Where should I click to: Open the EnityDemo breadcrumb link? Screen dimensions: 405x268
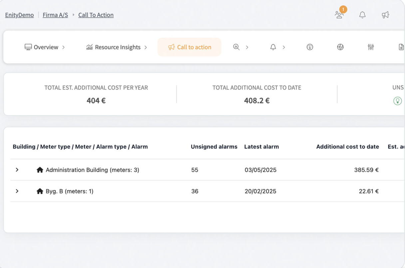pyautogui.click(x=19, y=15)
